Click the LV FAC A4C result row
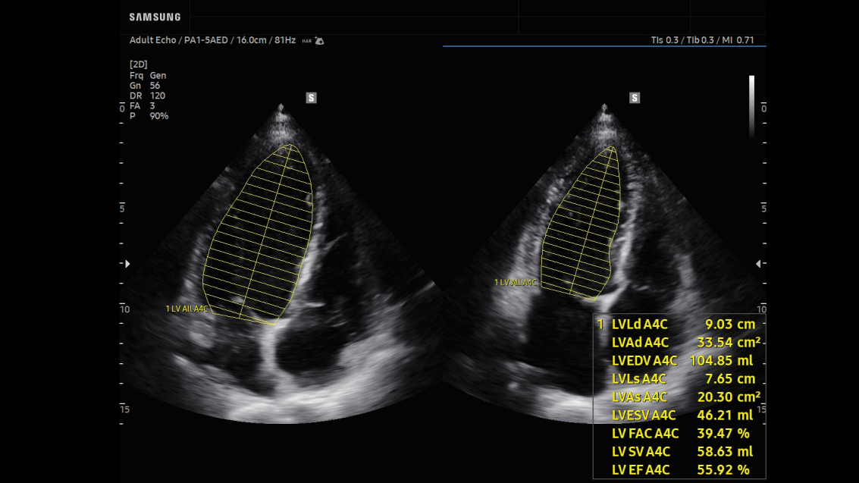This screenshot has height=483, width=859. [679, 434]
